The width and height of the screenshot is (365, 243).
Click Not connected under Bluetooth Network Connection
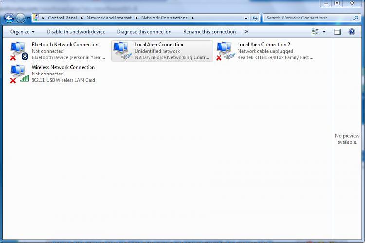pyautogui.click(x=48, y=51)
